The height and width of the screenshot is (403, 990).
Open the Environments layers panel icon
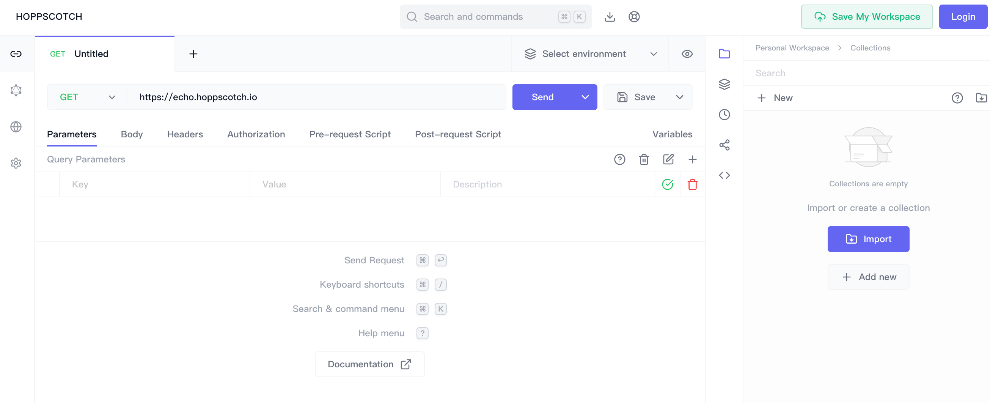724,84
